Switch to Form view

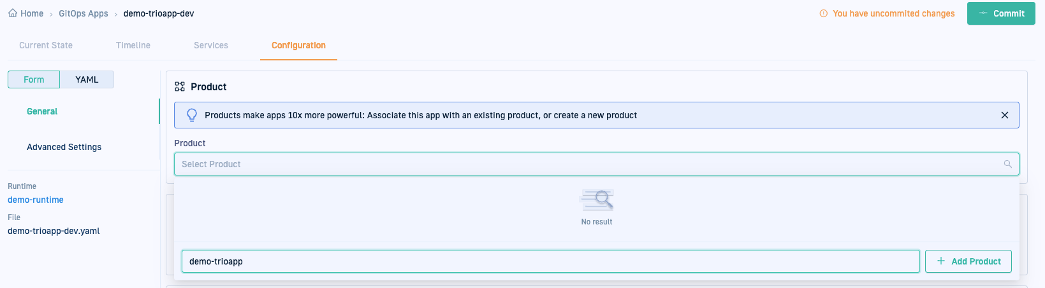pos(34,79)
